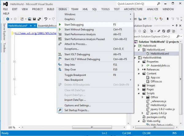
Task: Click the Navigate Backward arrow icon
Action: click(x=8, y=19)
